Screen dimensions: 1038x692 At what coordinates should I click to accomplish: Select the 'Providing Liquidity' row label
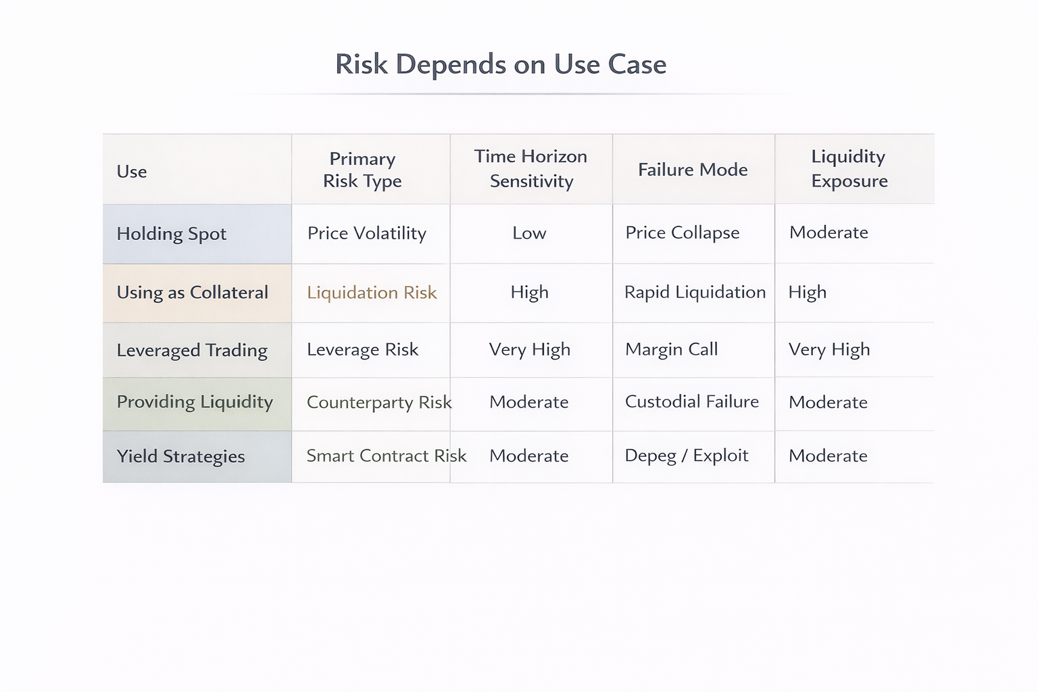pyautogui.click(x=195, y=402)
